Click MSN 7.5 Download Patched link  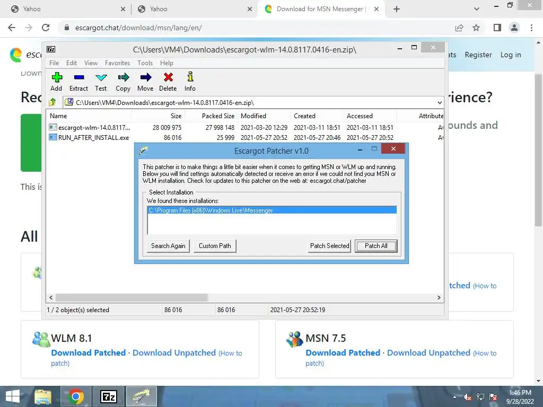tap(343, 352)
